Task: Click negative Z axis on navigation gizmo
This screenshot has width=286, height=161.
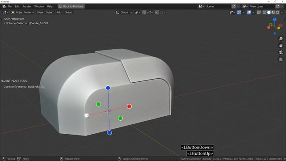Action: tap(275, 34)
